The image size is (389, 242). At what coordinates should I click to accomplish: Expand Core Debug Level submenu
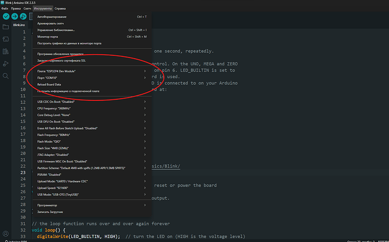click(x=92, y=115)
